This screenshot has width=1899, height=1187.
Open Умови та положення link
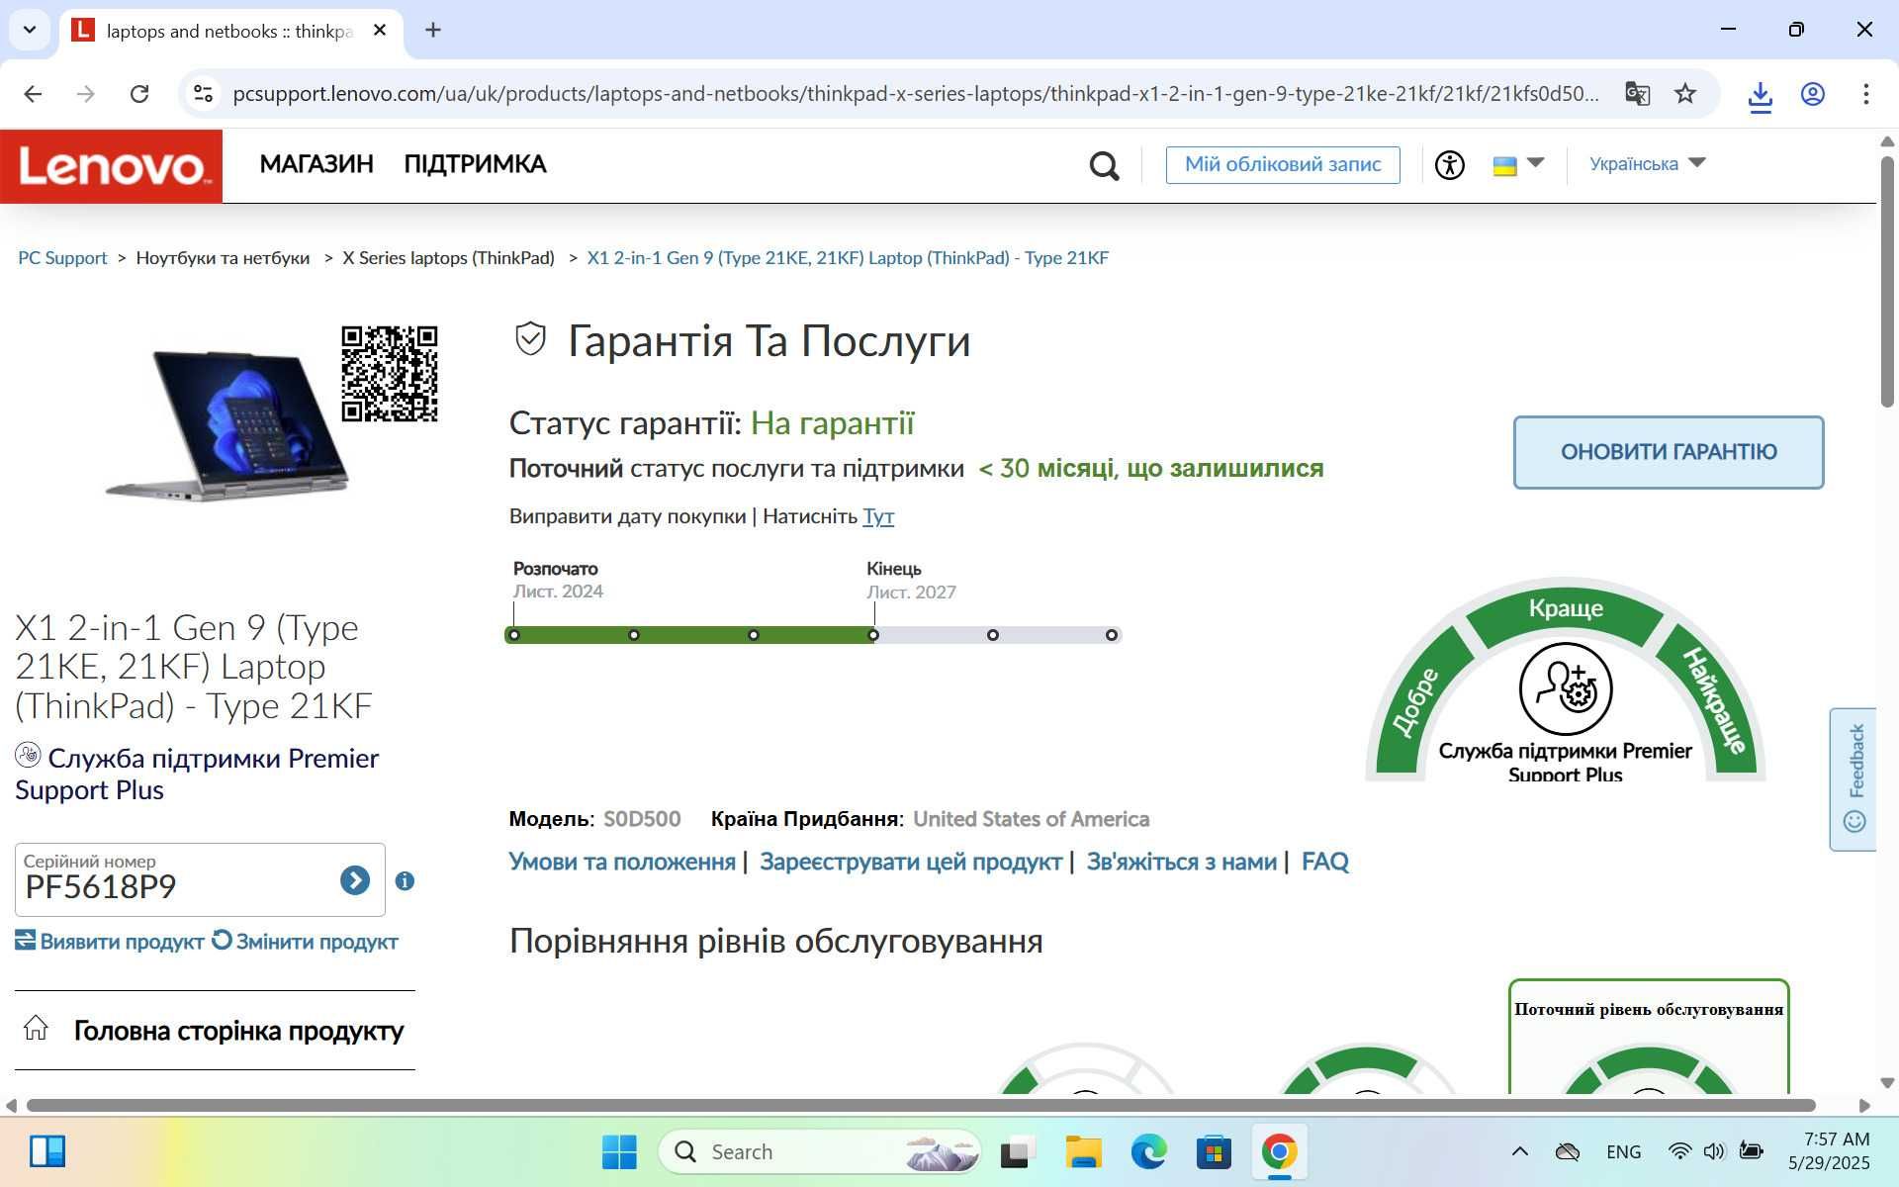click(622, 862)
